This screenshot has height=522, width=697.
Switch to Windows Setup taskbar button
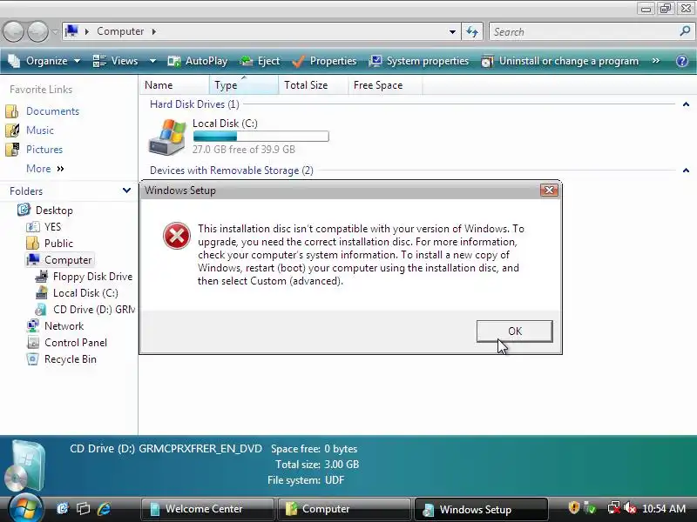pos(481,509)
